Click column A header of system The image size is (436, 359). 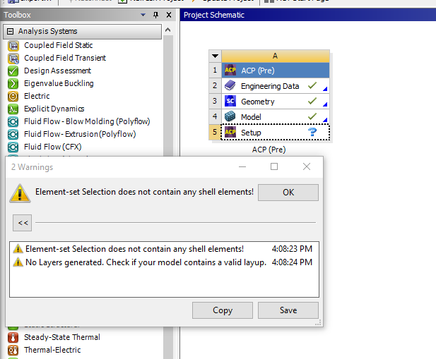[276, 56]
